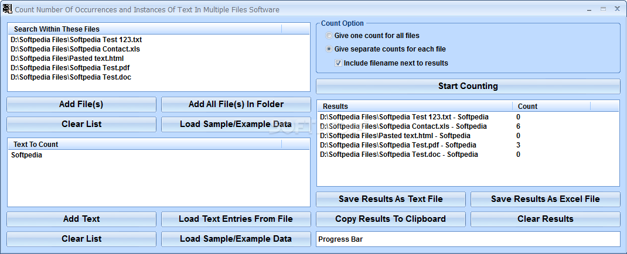
Task: Click the Text To Count column header
Action: point(145,144)
